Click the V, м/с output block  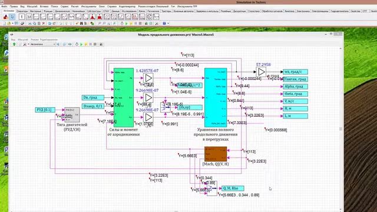296,101
